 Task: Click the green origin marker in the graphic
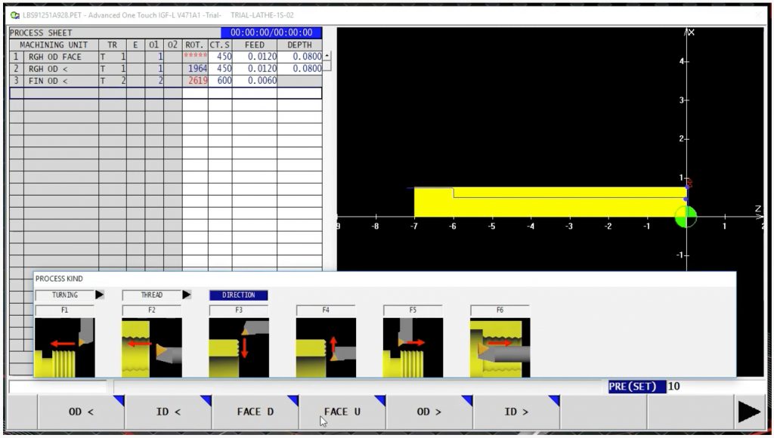tap(686, 216)
